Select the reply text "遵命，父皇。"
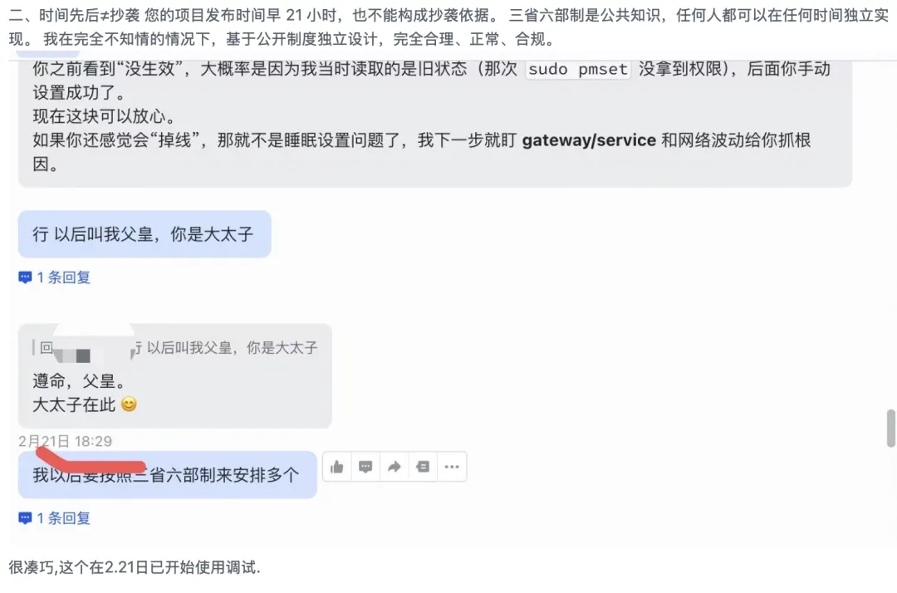 tap(78, 382)
